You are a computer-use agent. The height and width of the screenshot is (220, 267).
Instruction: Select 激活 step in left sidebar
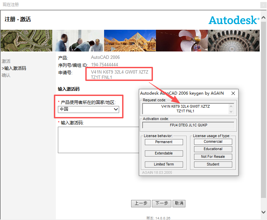pos(6,61)
